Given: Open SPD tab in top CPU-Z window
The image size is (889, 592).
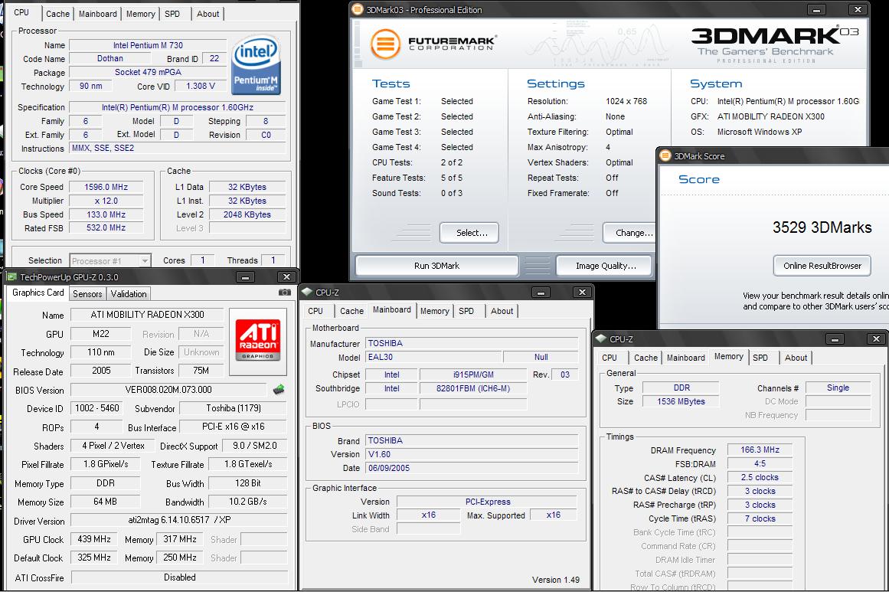Looking at the screenshot, I should 172,14.
